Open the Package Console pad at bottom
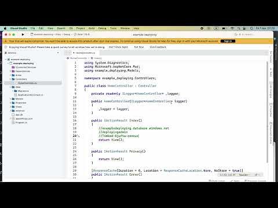The width and height of the screenshot is (278, 208). (255, 181)
